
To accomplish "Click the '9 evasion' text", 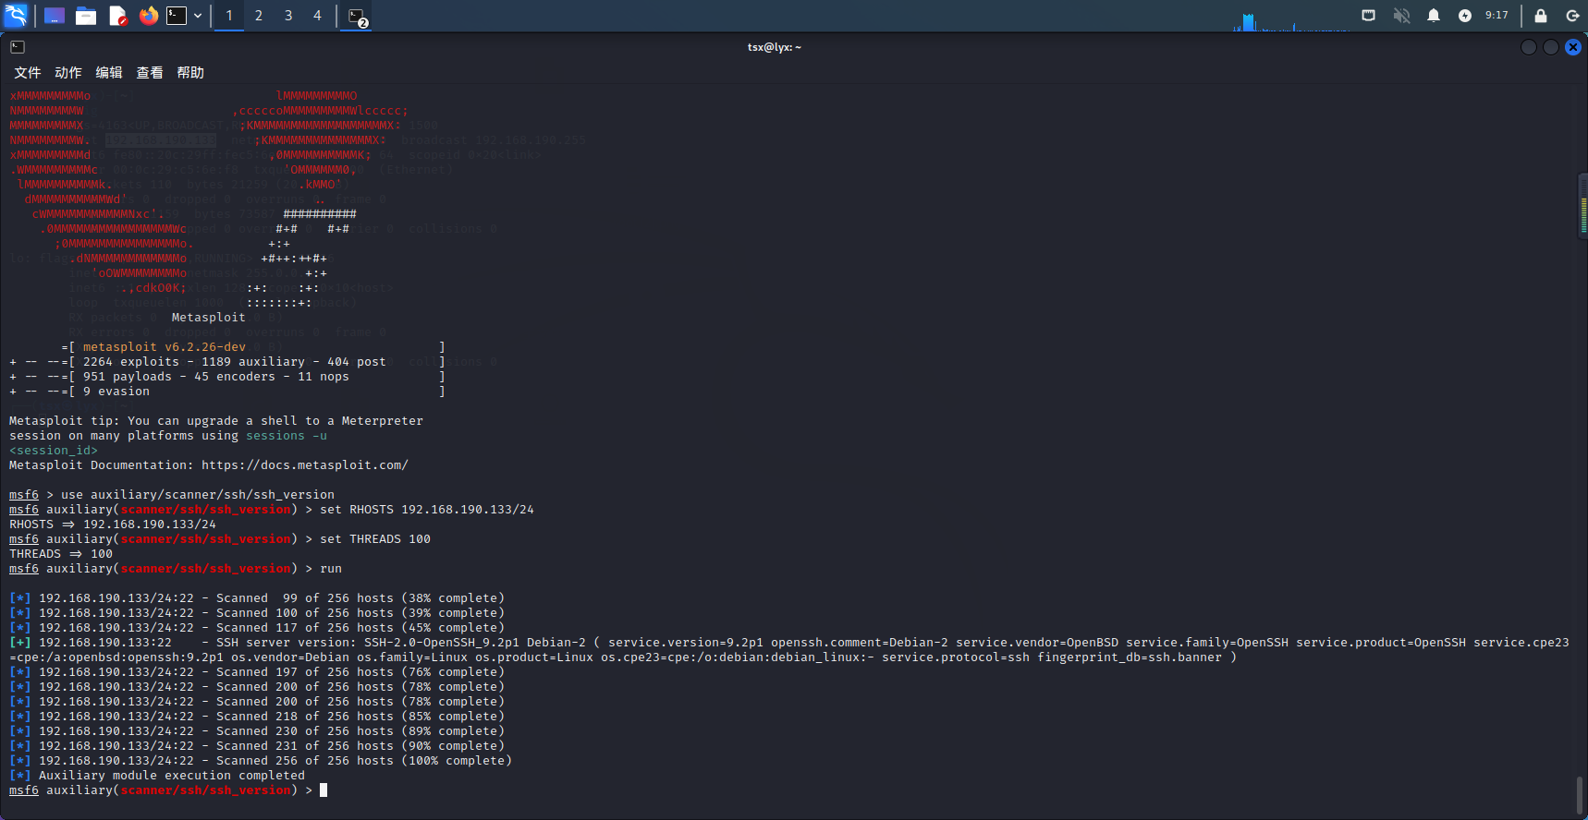I will tap(116, 392).
